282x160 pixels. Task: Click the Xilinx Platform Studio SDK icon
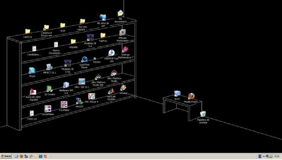pos(98,77)
